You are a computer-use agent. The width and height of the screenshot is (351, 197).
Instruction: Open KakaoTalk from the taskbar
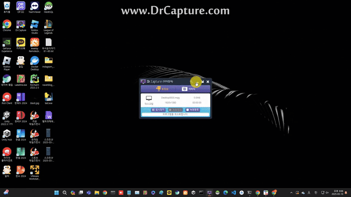coord(169,193)
